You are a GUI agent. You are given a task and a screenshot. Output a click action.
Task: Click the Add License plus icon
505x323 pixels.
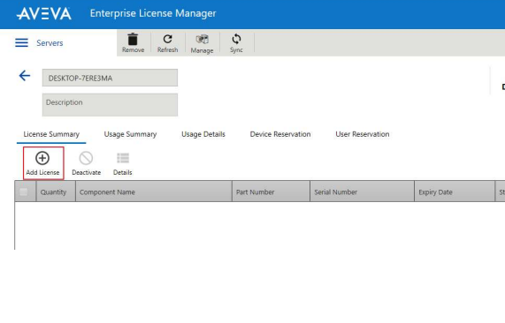pos(42,158)
